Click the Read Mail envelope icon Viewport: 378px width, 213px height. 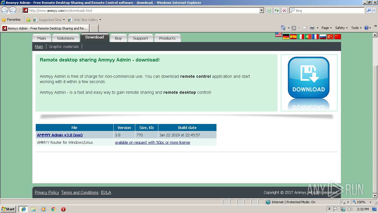pos(305,28)
